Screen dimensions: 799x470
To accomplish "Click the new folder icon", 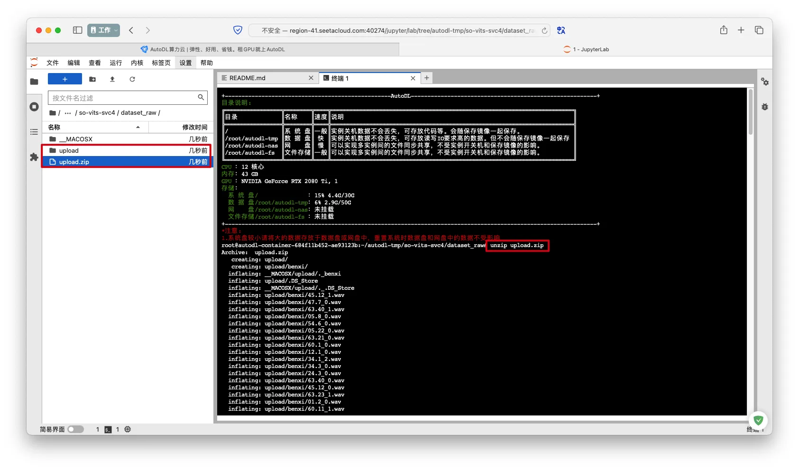I will [x=92, y=79].
